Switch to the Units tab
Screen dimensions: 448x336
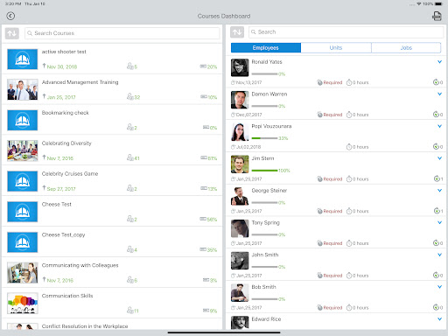click(x=336, y=48)
